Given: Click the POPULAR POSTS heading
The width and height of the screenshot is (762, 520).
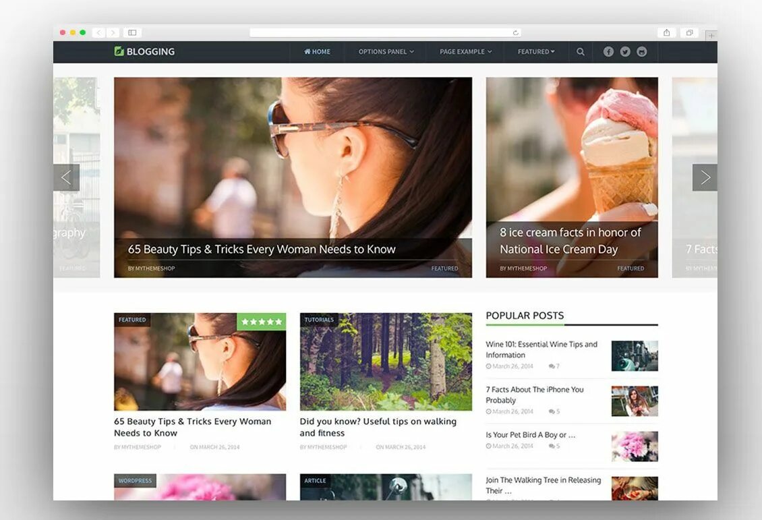Looking at the screenshot, I should tap(525, 316).
